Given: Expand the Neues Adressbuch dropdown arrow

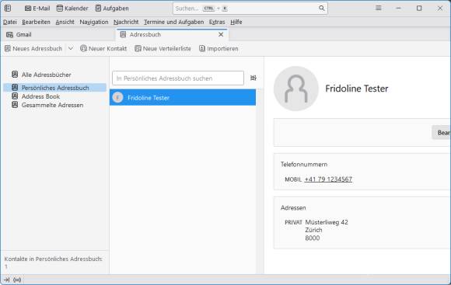Looking at the screenshot, I should tap(71, 49).
